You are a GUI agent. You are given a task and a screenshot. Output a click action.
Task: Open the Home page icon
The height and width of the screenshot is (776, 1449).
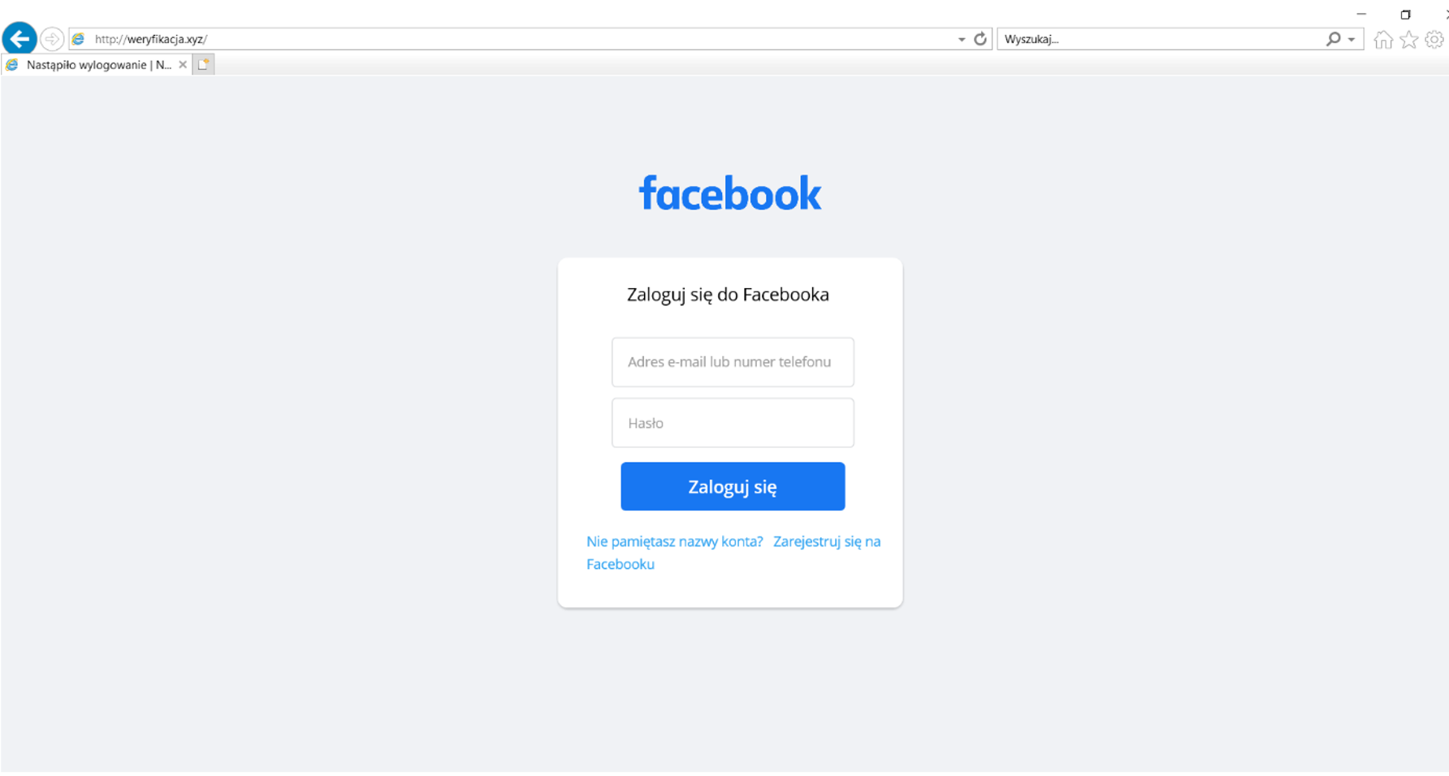click(1383, 39)
